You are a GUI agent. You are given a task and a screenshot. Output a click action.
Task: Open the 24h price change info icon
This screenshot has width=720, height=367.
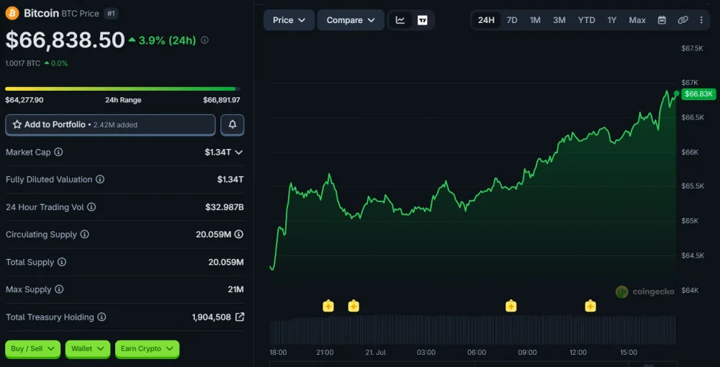coord(204,40)
